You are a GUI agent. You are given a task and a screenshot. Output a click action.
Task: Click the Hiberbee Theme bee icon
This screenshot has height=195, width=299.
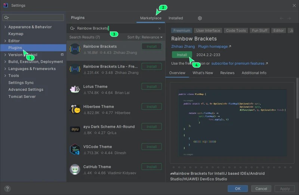click(x=75, y=109)
